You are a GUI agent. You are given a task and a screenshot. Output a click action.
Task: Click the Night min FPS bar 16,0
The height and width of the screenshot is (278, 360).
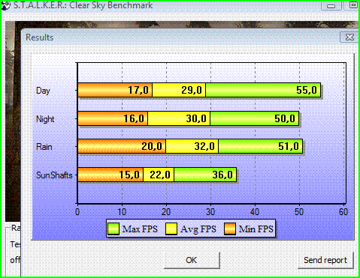113,118
